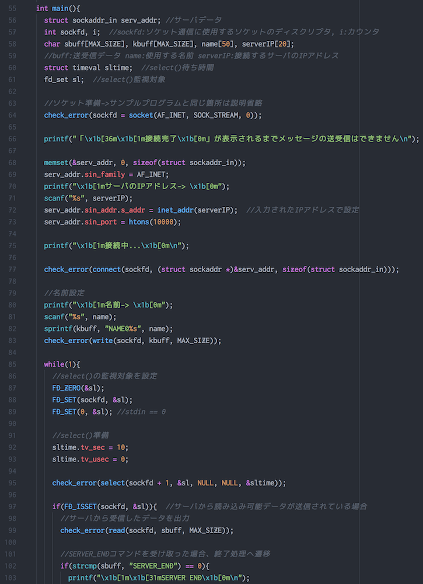Click the scanf("%s", name) call
423x584 pixels.
point(81,317)
